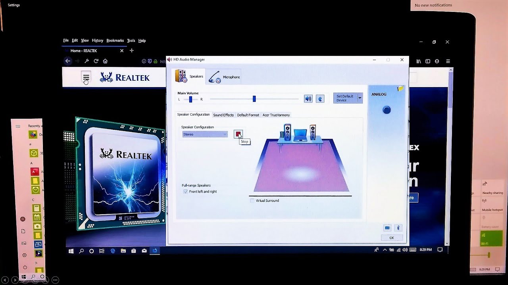The width and height of the screenshot is (508, 285).
Task: Click the Nearby sharing quick action tile
Action: click(x=493, y=188)
